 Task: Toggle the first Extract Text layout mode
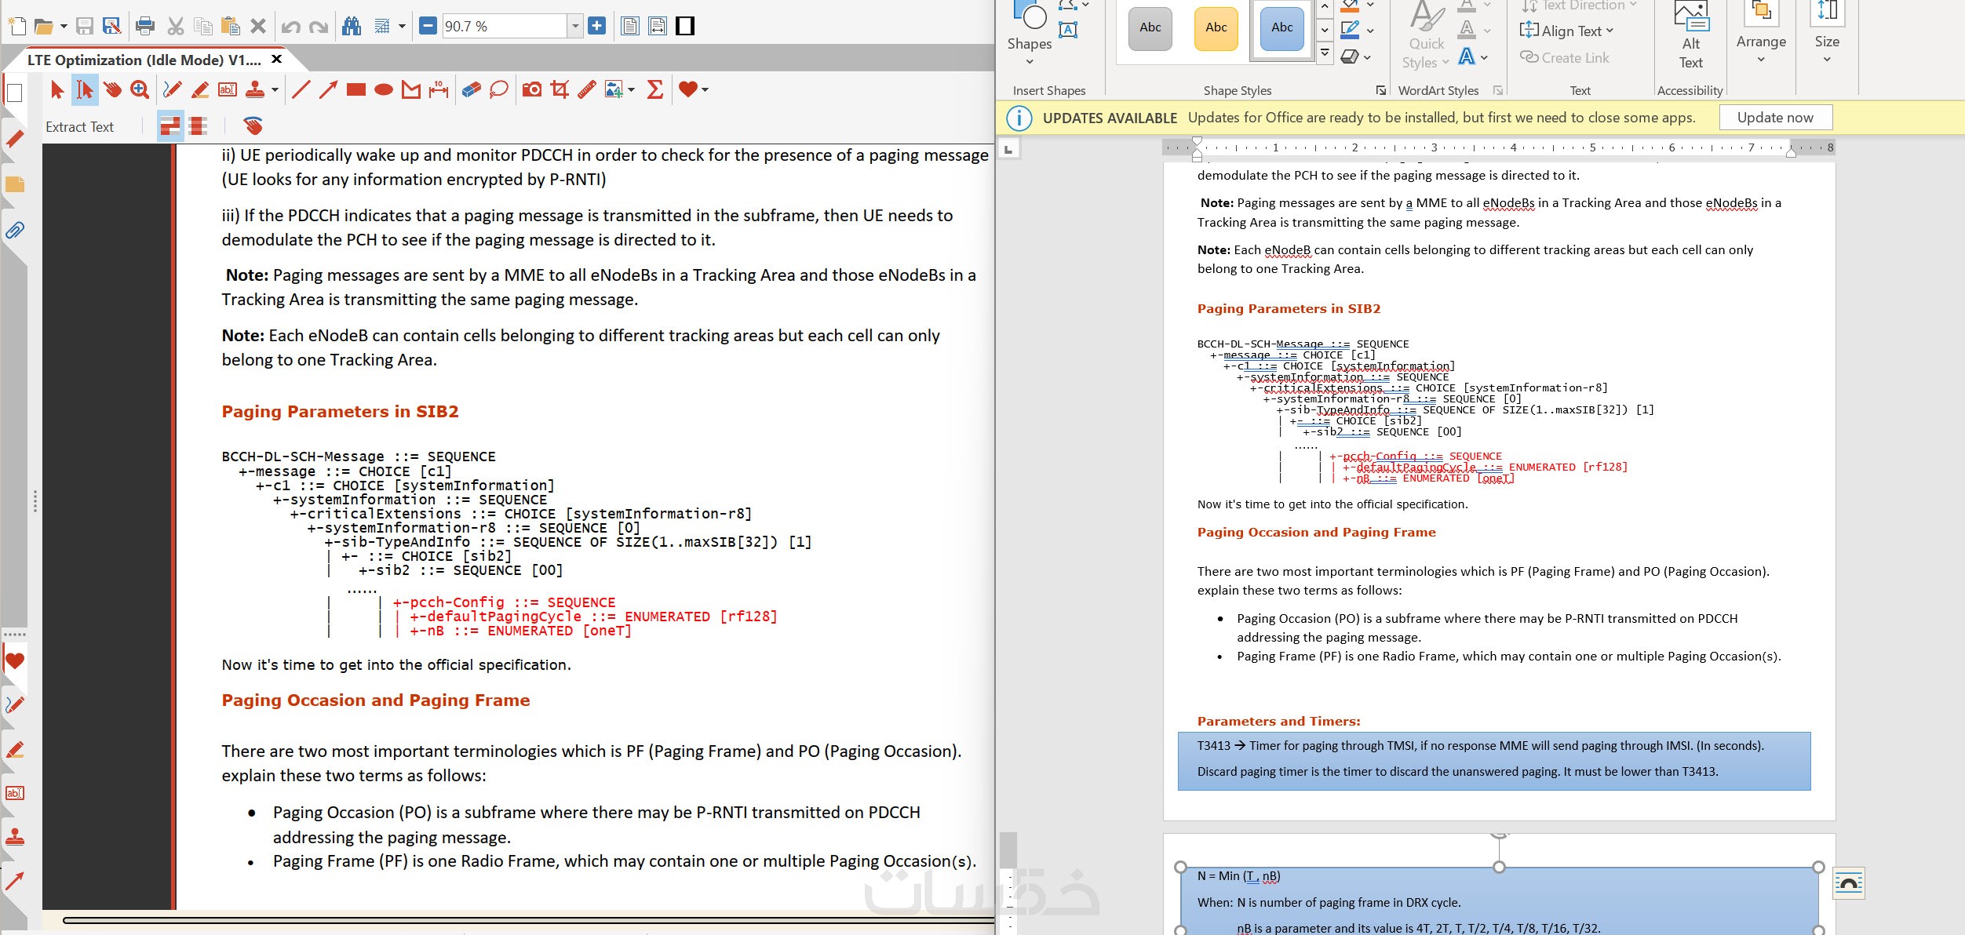click(170, 126)
